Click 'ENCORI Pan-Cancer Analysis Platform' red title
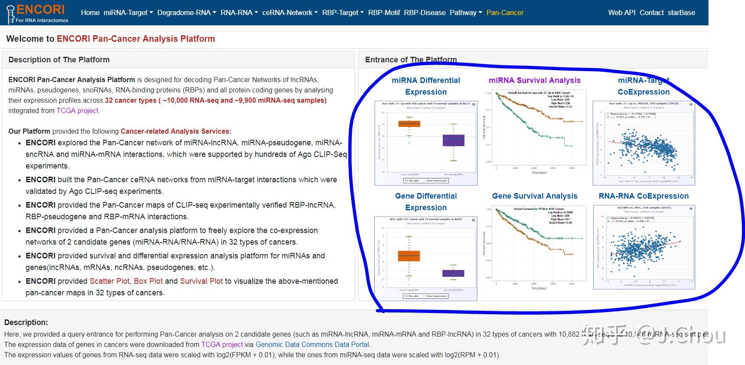Viewport: 745px width, 365px height. click(136, 39)
